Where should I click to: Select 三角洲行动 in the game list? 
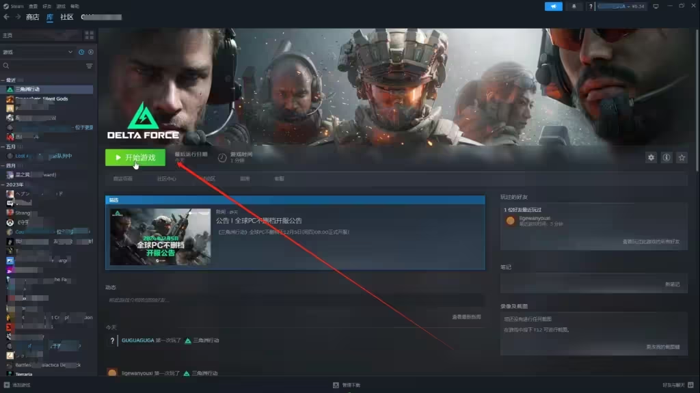[49, 90]
